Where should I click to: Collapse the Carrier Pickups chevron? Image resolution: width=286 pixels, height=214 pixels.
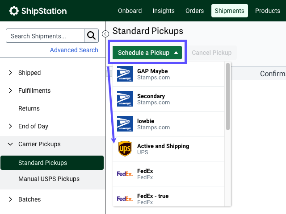pos(10,144)
